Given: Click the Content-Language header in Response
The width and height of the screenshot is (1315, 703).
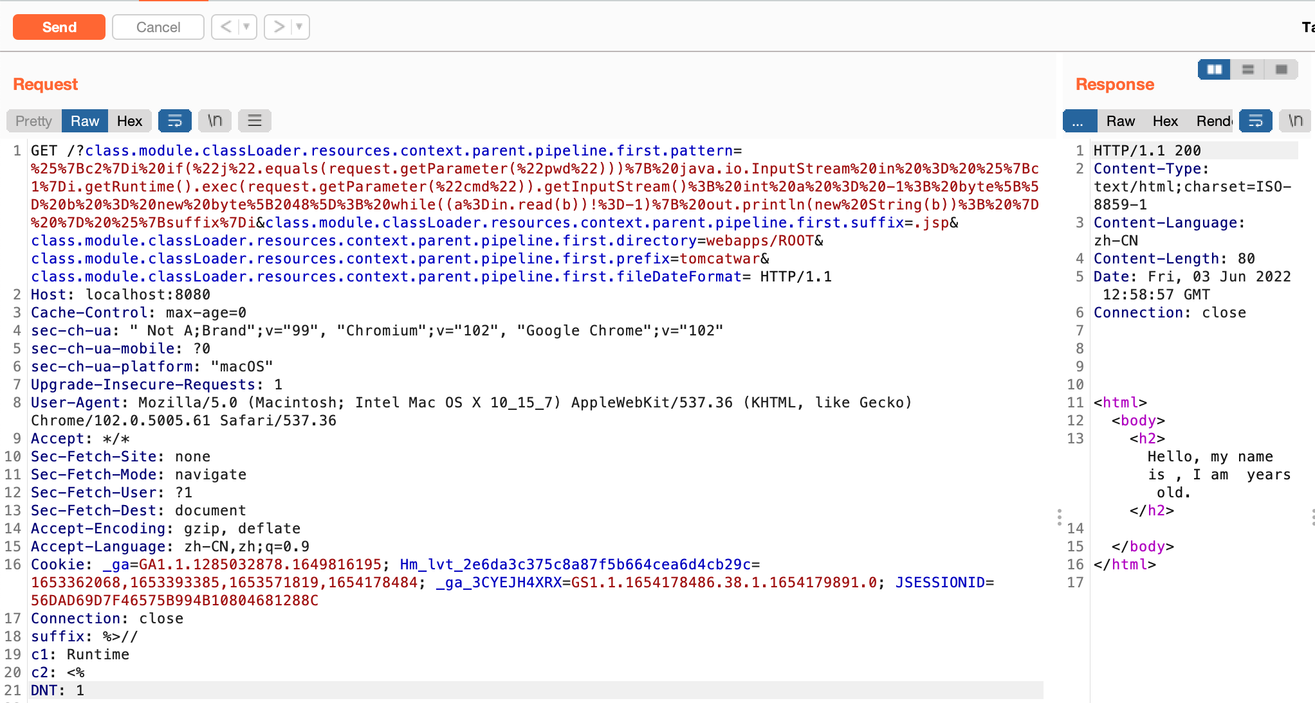Looking at the screenshot, I should [x=1169, y=231].
